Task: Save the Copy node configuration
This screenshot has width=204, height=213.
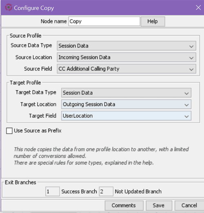Action: click(x=159, y=205)
